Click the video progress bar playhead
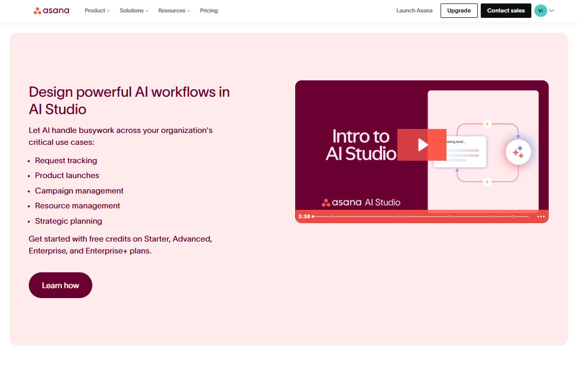 313,217
